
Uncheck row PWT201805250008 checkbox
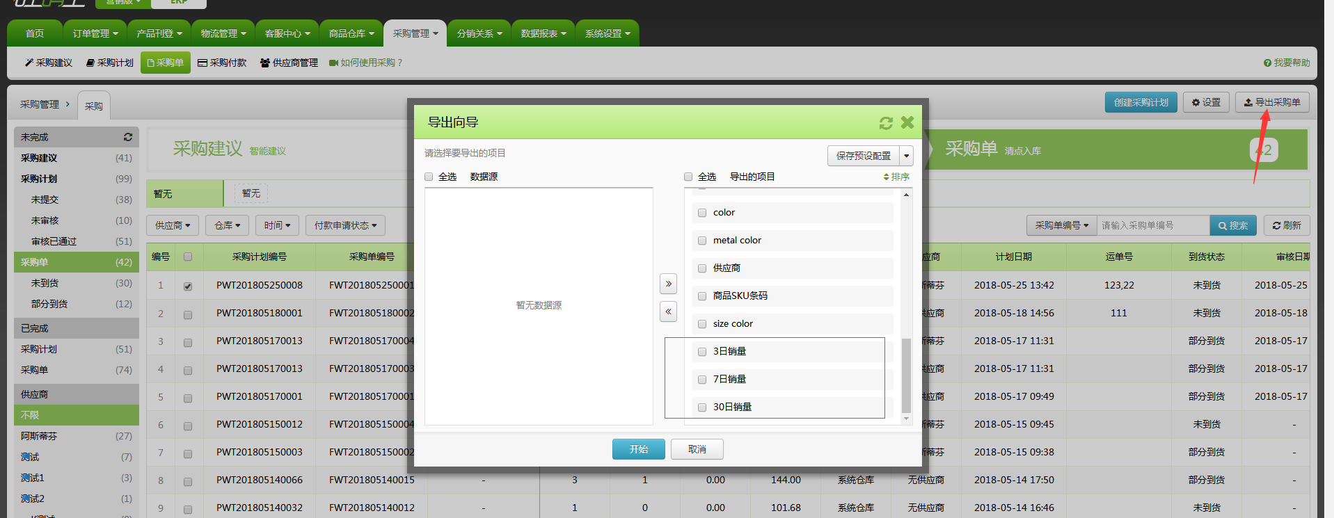click(x=188, y=286)
